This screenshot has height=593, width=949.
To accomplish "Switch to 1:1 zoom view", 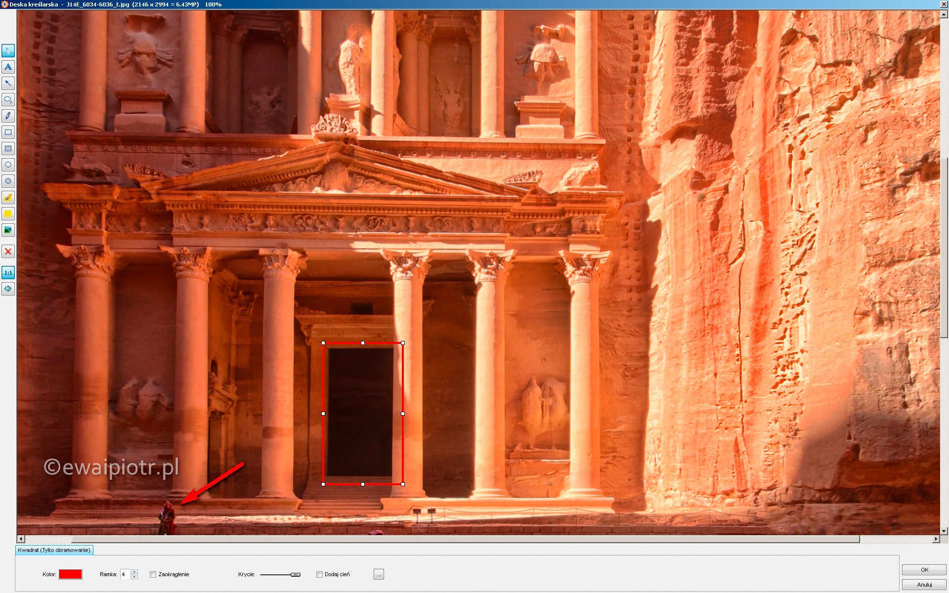I will coord(8,272).
